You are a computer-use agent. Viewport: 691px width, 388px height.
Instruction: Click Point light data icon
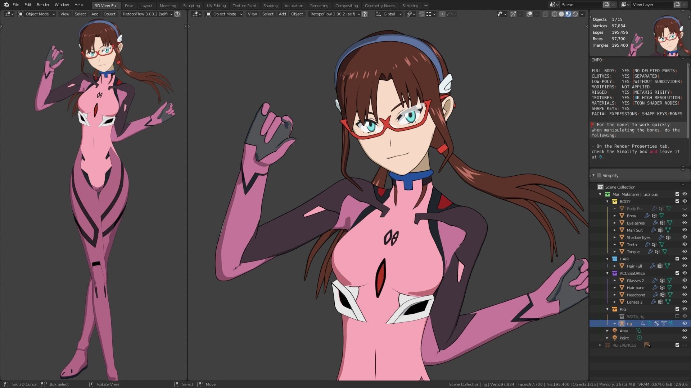click(639, 338)
